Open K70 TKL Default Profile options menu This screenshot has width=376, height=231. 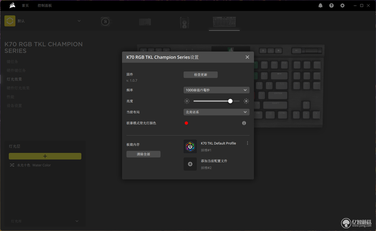tap(248, 143)
